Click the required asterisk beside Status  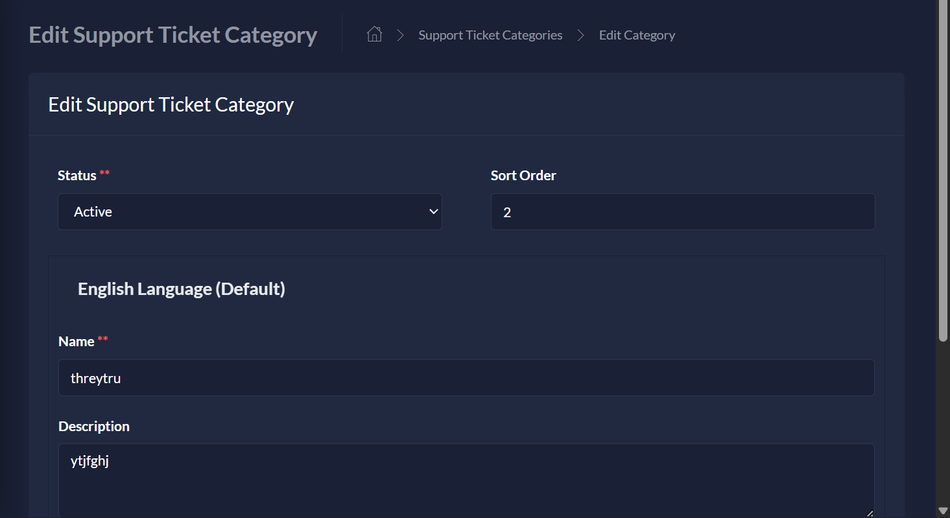pyautogui.click(x=106, y=174)
